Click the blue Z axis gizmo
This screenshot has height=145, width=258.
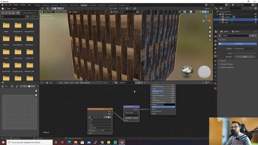(x=206, y=16)
